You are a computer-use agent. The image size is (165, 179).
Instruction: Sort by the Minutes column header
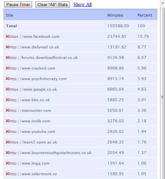click(115, 15)
